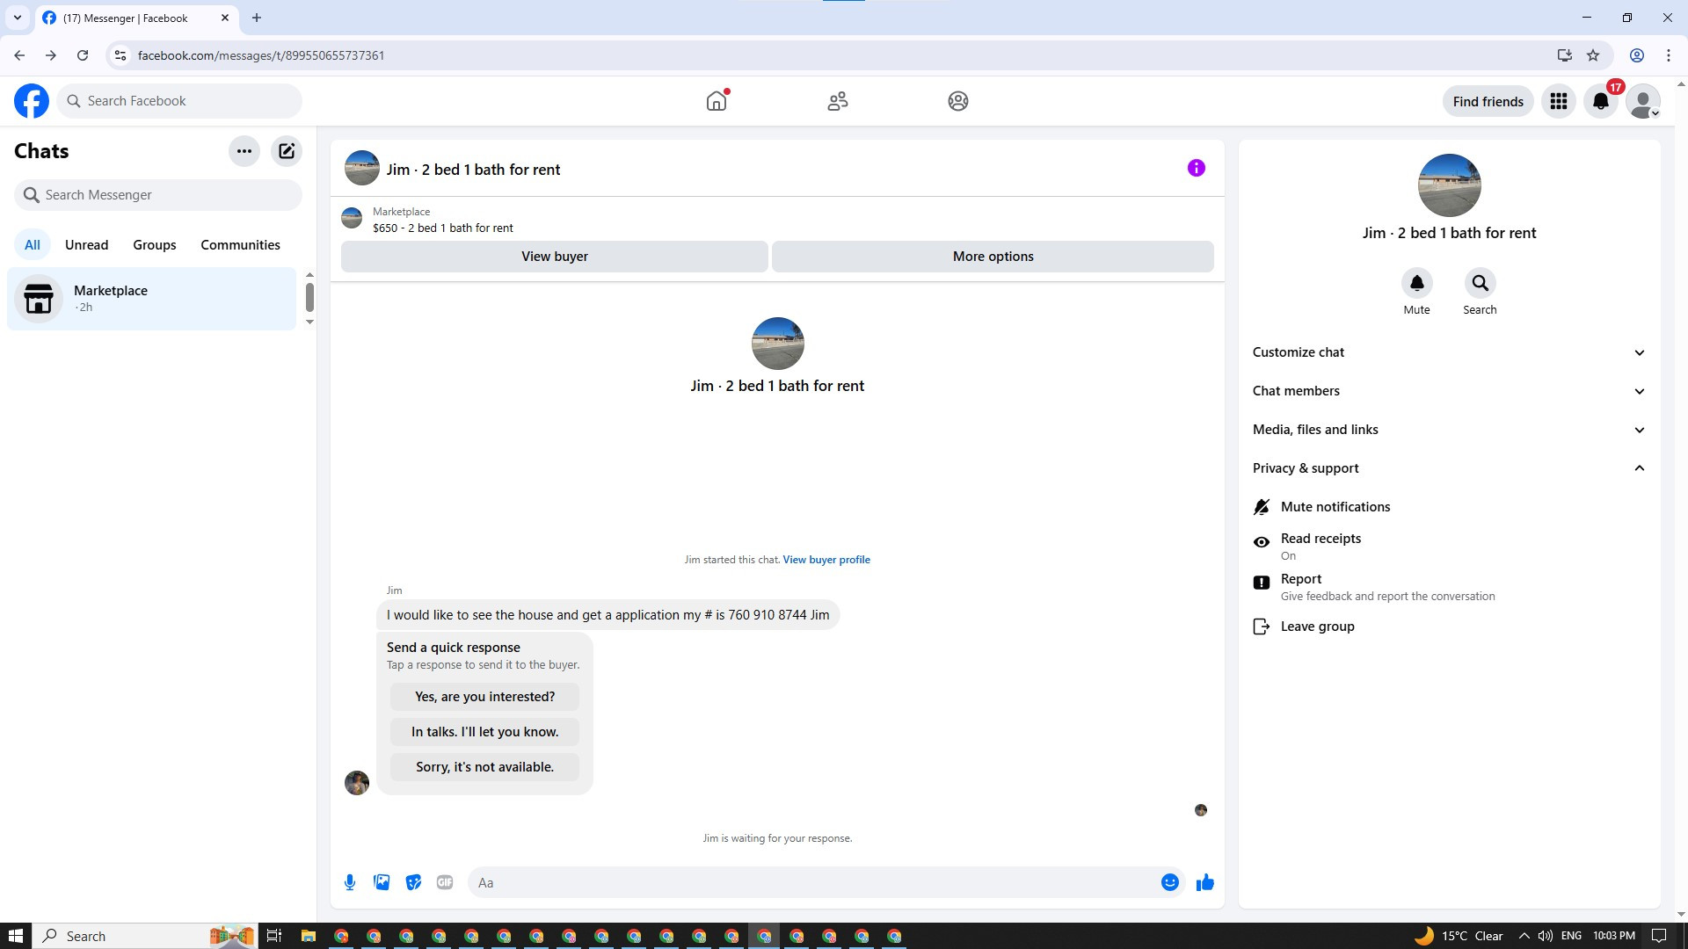The width and height of the screenshot is (1688, 949).
Task: Go back to the previous page
Action: click(x=19, y=55)
